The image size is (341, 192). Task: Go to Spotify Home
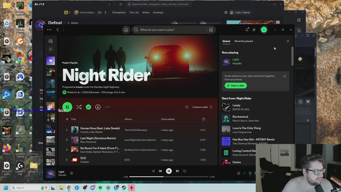[126, 30]
